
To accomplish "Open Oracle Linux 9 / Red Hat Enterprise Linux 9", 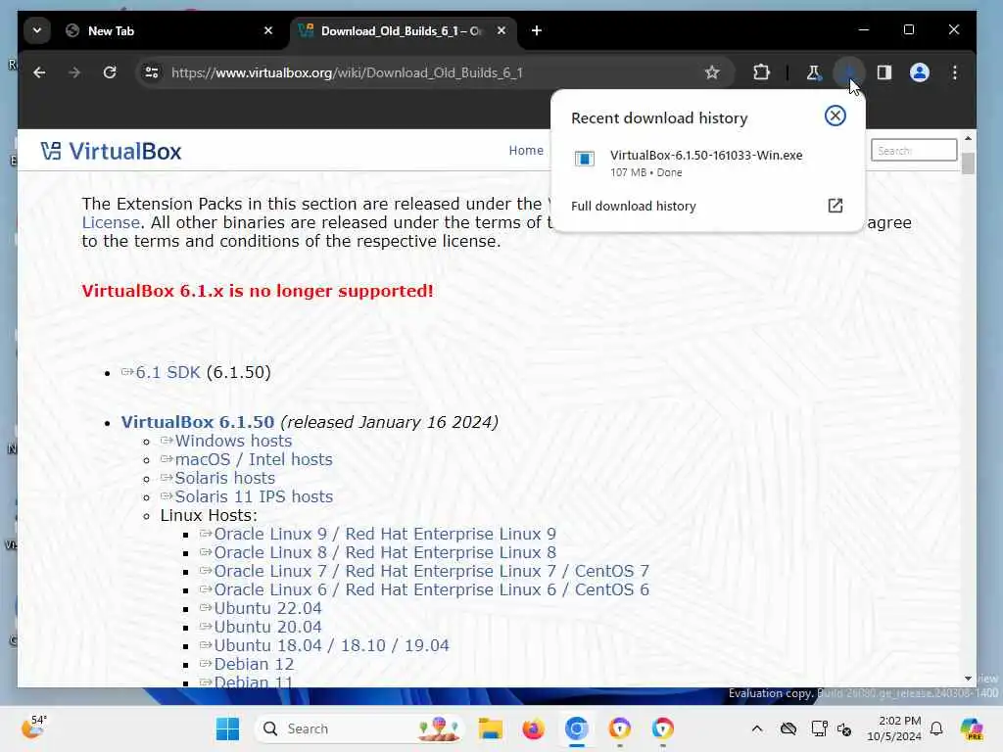I will tap(384, 534).
